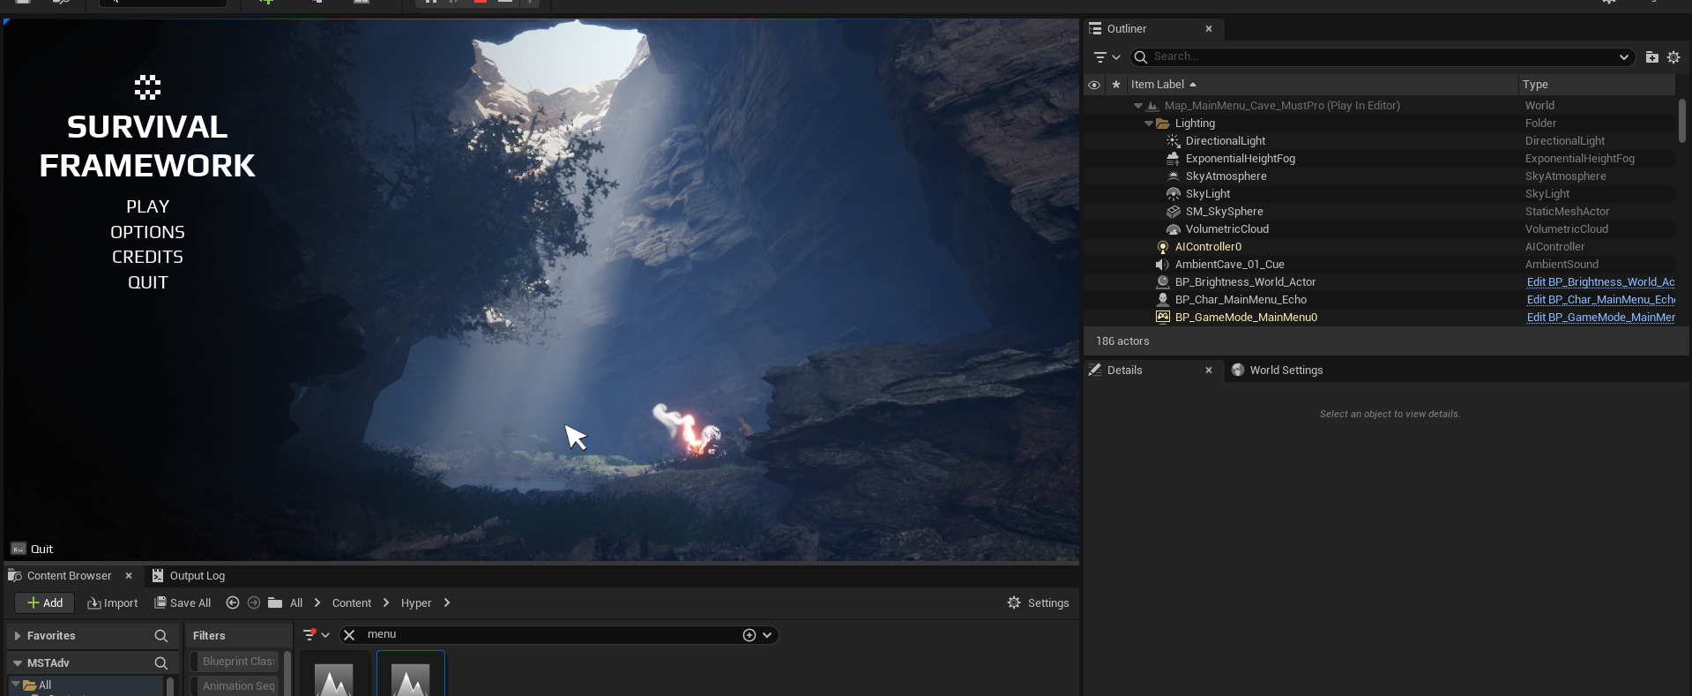The image size is (1692, 696).
Task: Search within the MSTAdv source tree
Action: click(161, 663)
